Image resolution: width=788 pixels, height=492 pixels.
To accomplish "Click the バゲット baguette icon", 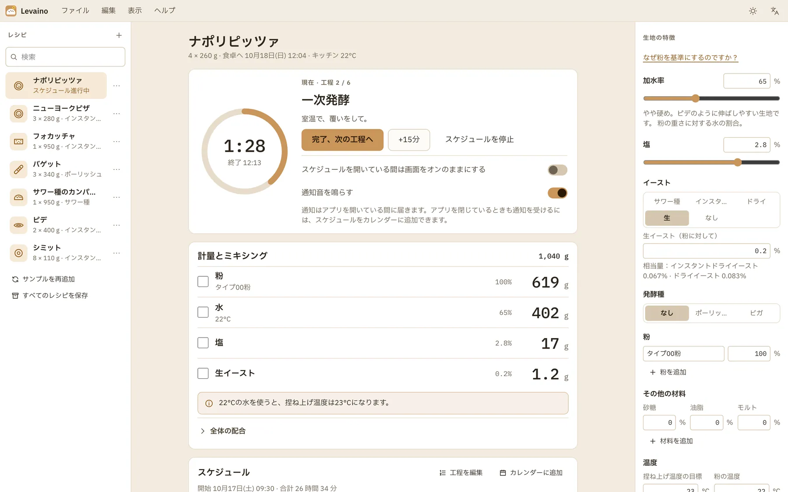I will [x=18, y=169].
